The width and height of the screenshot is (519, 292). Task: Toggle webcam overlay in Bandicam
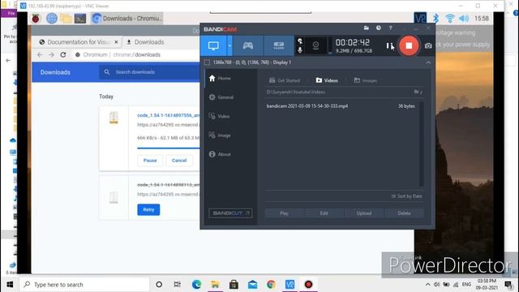pos(315,45)
